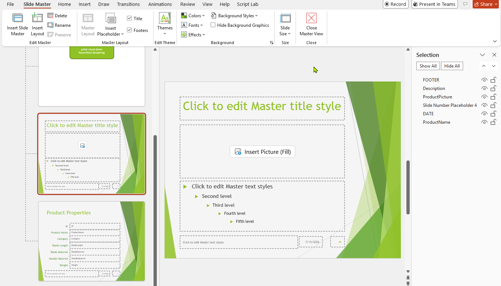
Task: Switch to the Script Lab tab
Action: (x=248, y=4)
